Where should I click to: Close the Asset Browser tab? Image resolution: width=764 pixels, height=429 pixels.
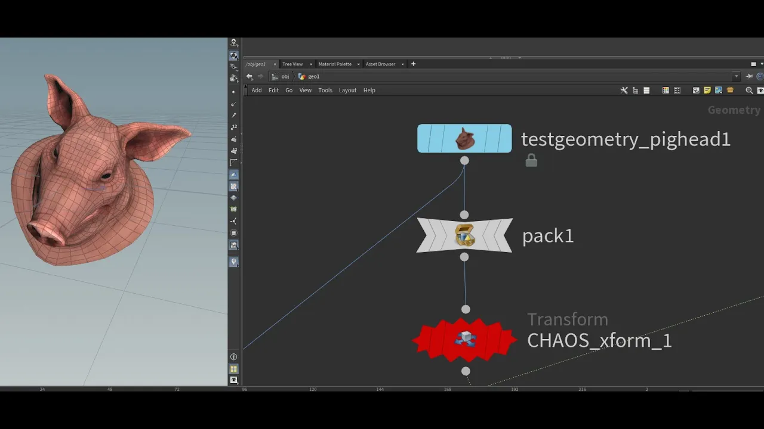coord(402,64)
